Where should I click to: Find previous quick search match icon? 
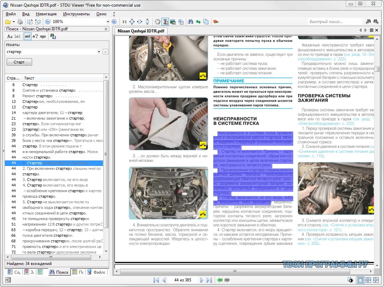(368, 22)
